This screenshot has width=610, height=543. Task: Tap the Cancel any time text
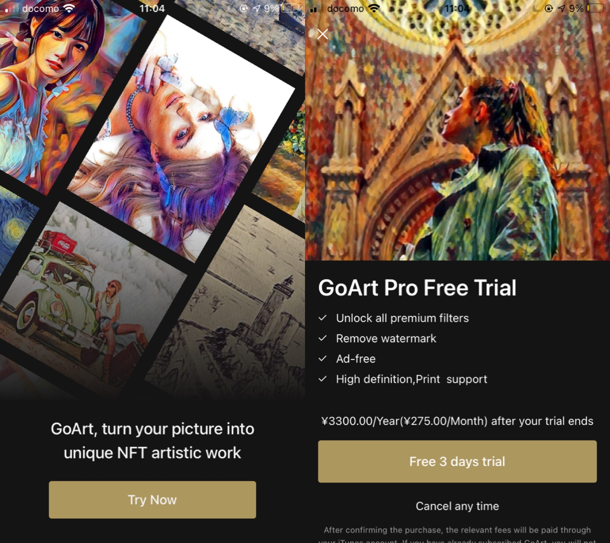pos(457,506)
